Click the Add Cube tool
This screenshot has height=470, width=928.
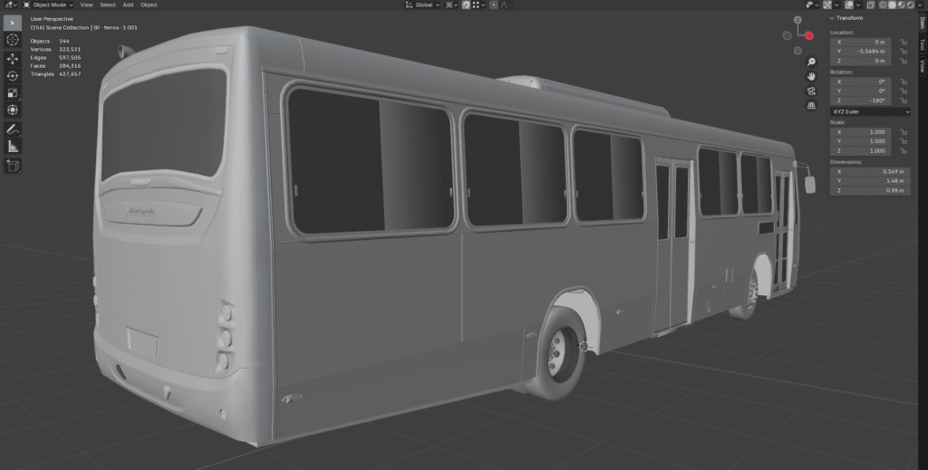[13, 166]
